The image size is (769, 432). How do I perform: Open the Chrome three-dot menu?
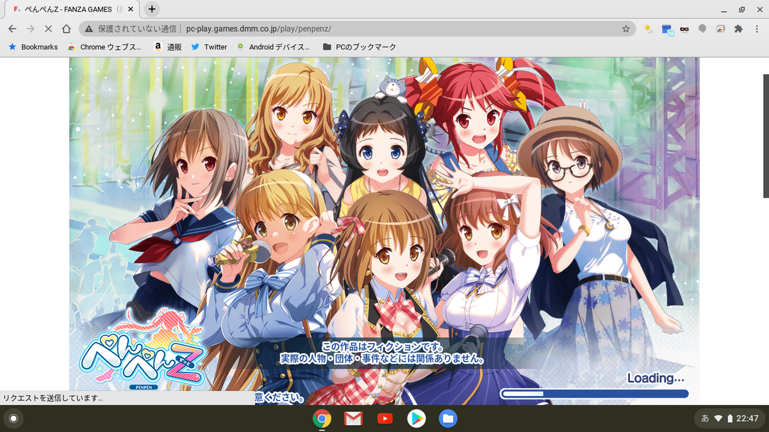(x=756, y=29)
